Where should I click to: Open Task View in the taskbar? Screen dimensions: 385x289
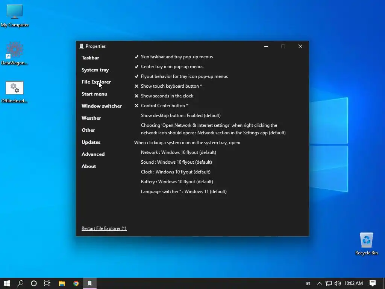[x=47, y=283]
